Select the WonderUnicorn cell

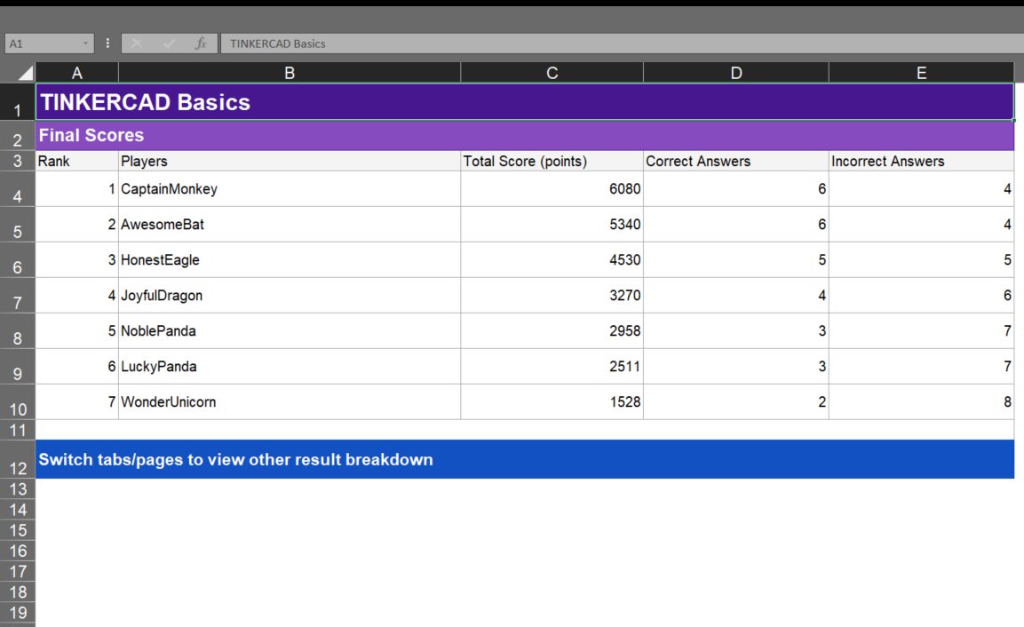click(x=290, y=402)
